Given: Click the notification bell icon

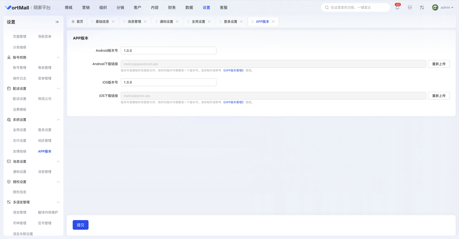Looking at the screenshot, I should (x=397, y=8).
